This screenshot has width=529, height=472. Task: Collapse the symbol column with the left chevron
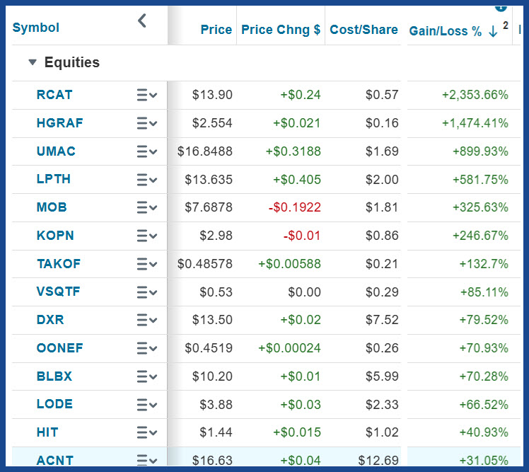142,21
